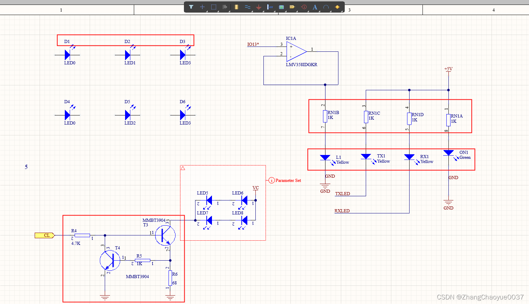Viewport: 529px width, 304px height.
Task: Select the Parameter Set directive label
Action: 288,181
